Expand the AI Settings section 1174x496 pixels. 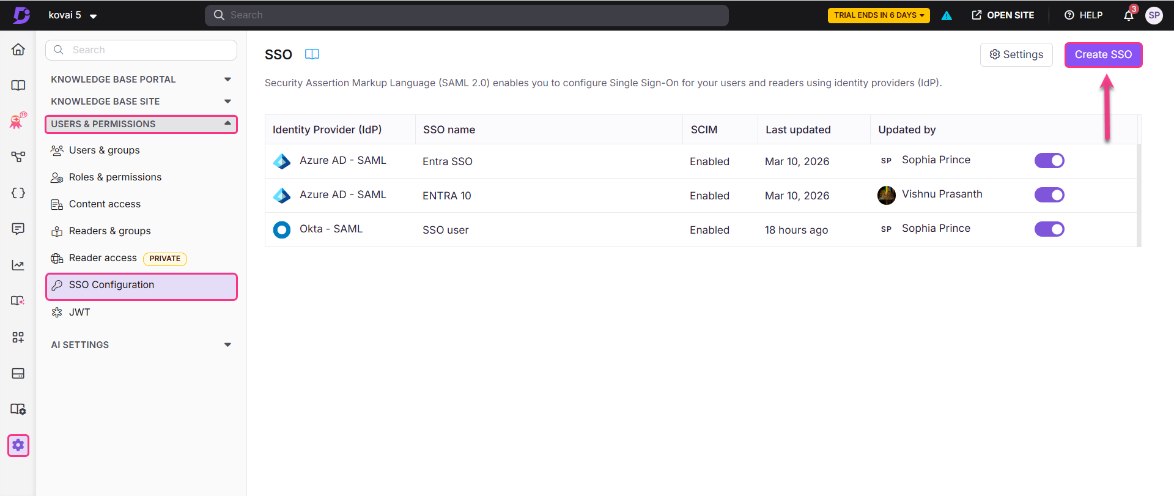coord(141,345)
